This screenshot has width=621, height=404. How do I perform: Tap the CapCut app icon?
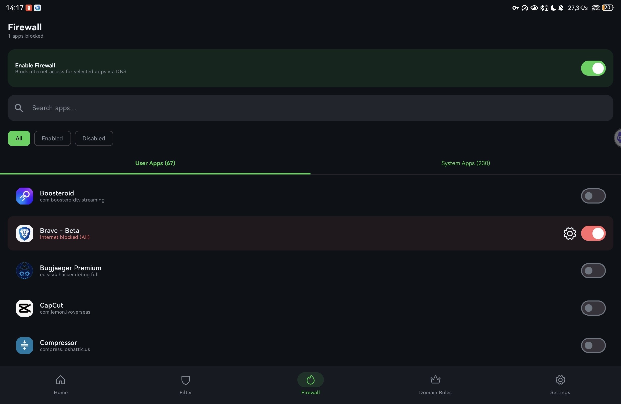point(25,308)
